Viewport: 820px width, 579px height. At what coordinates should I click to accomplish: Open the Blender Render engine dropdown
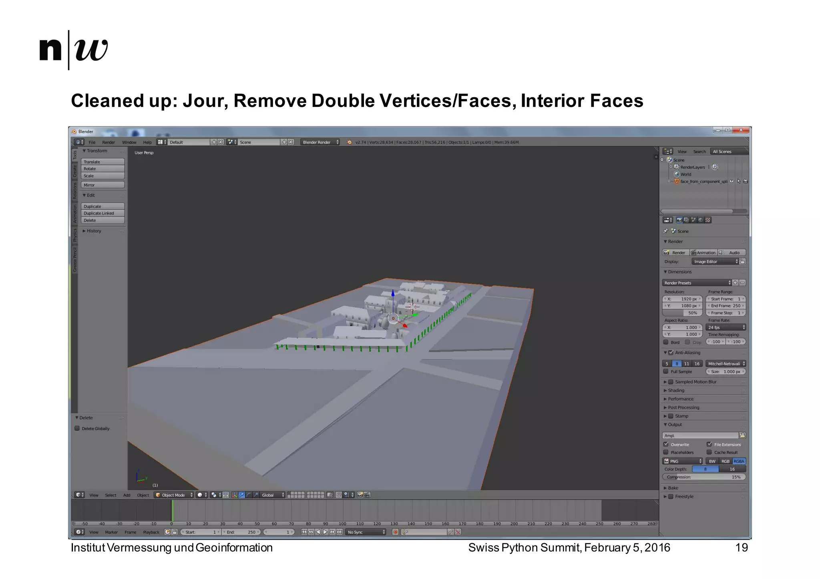(x=320, y=142)
